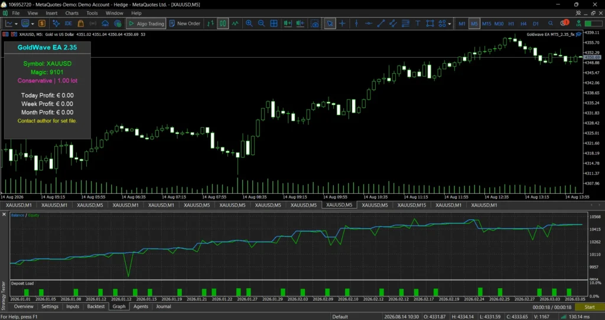
Task: Select the vertical line drawing tool
Action: click(x=356, y=24)
